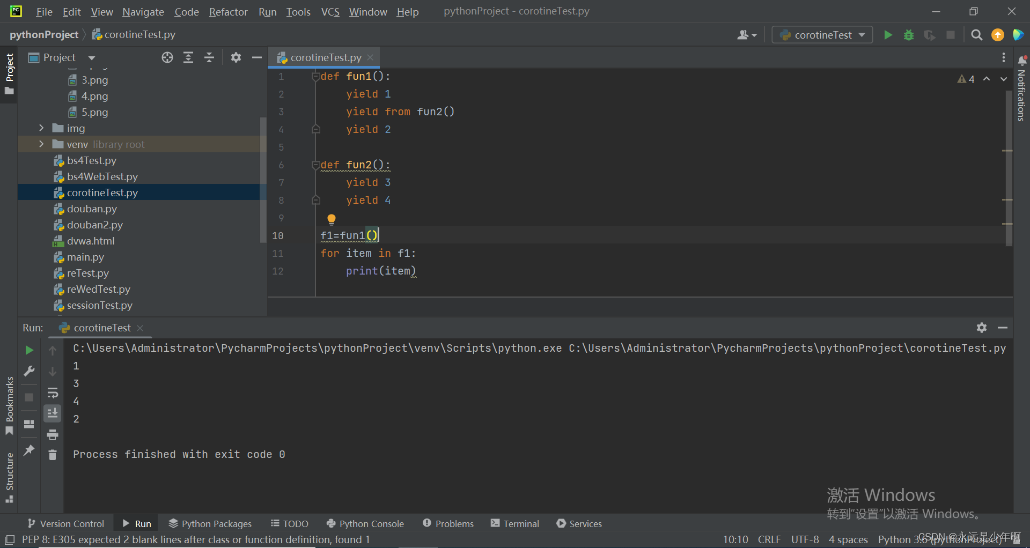Viewport: 1030px width, 548px height.
Task: Click the warnings count indicator
Action: click(x=966, y=79)
